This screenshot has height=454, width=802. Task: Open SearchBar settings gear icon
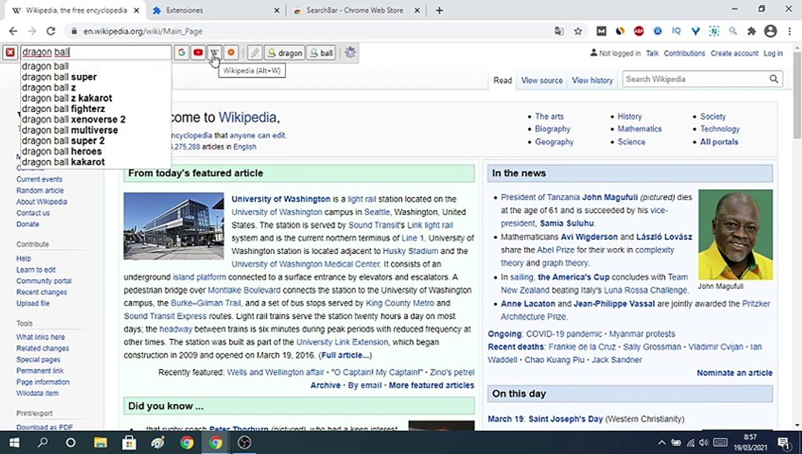(351, 53)
